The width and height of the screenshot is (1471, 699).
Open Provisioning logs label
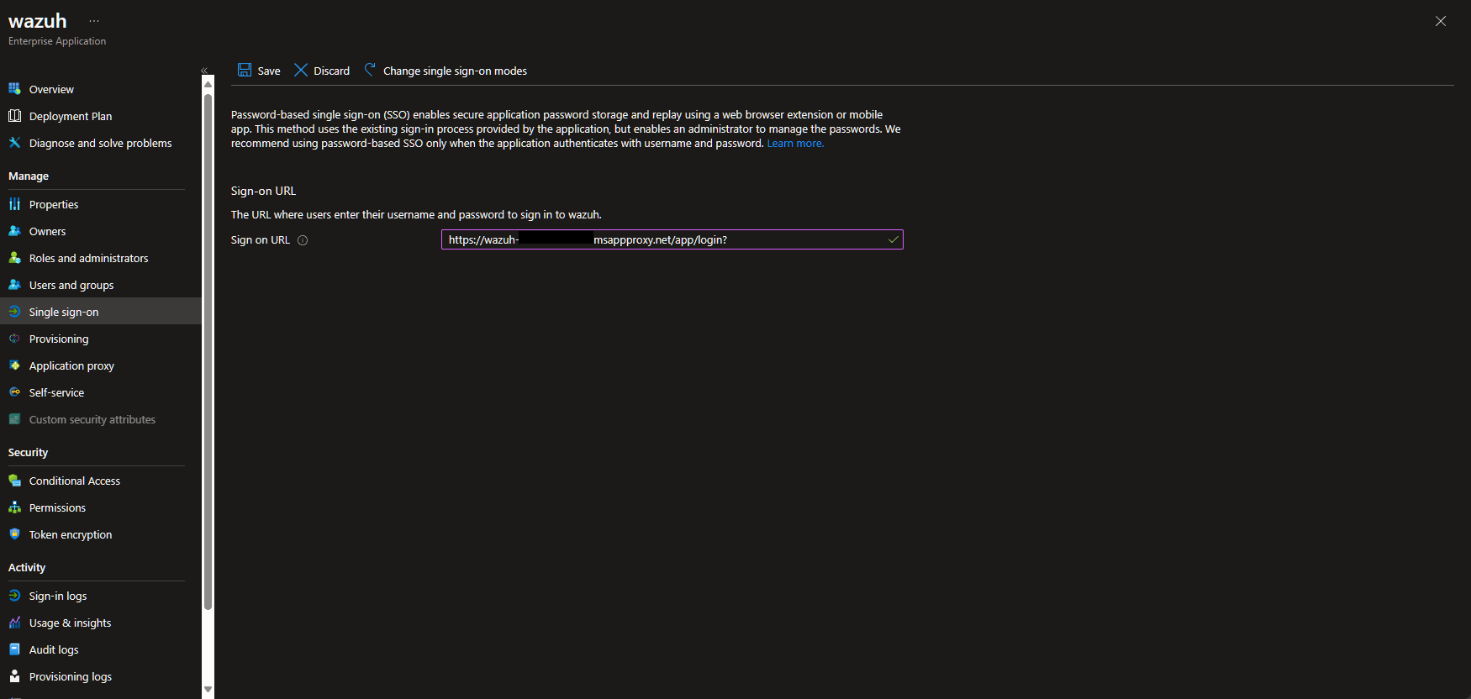[71, 676]
